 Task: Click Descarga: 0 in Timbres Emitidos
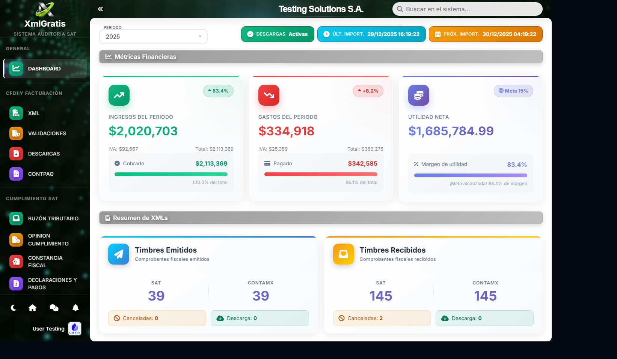[260, 318]
